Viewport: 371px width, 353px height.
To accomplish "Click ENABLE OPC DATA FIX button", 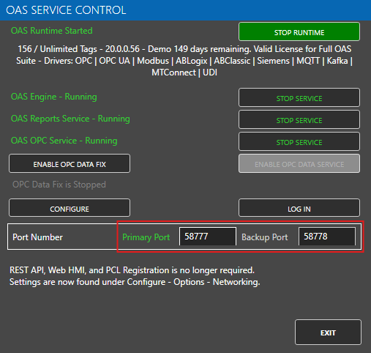I will [x=70, y=163].
